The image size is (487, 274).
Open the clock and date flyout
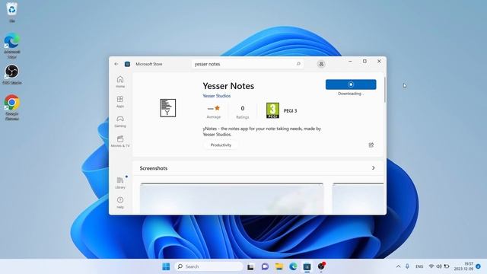tap(463, 266)
